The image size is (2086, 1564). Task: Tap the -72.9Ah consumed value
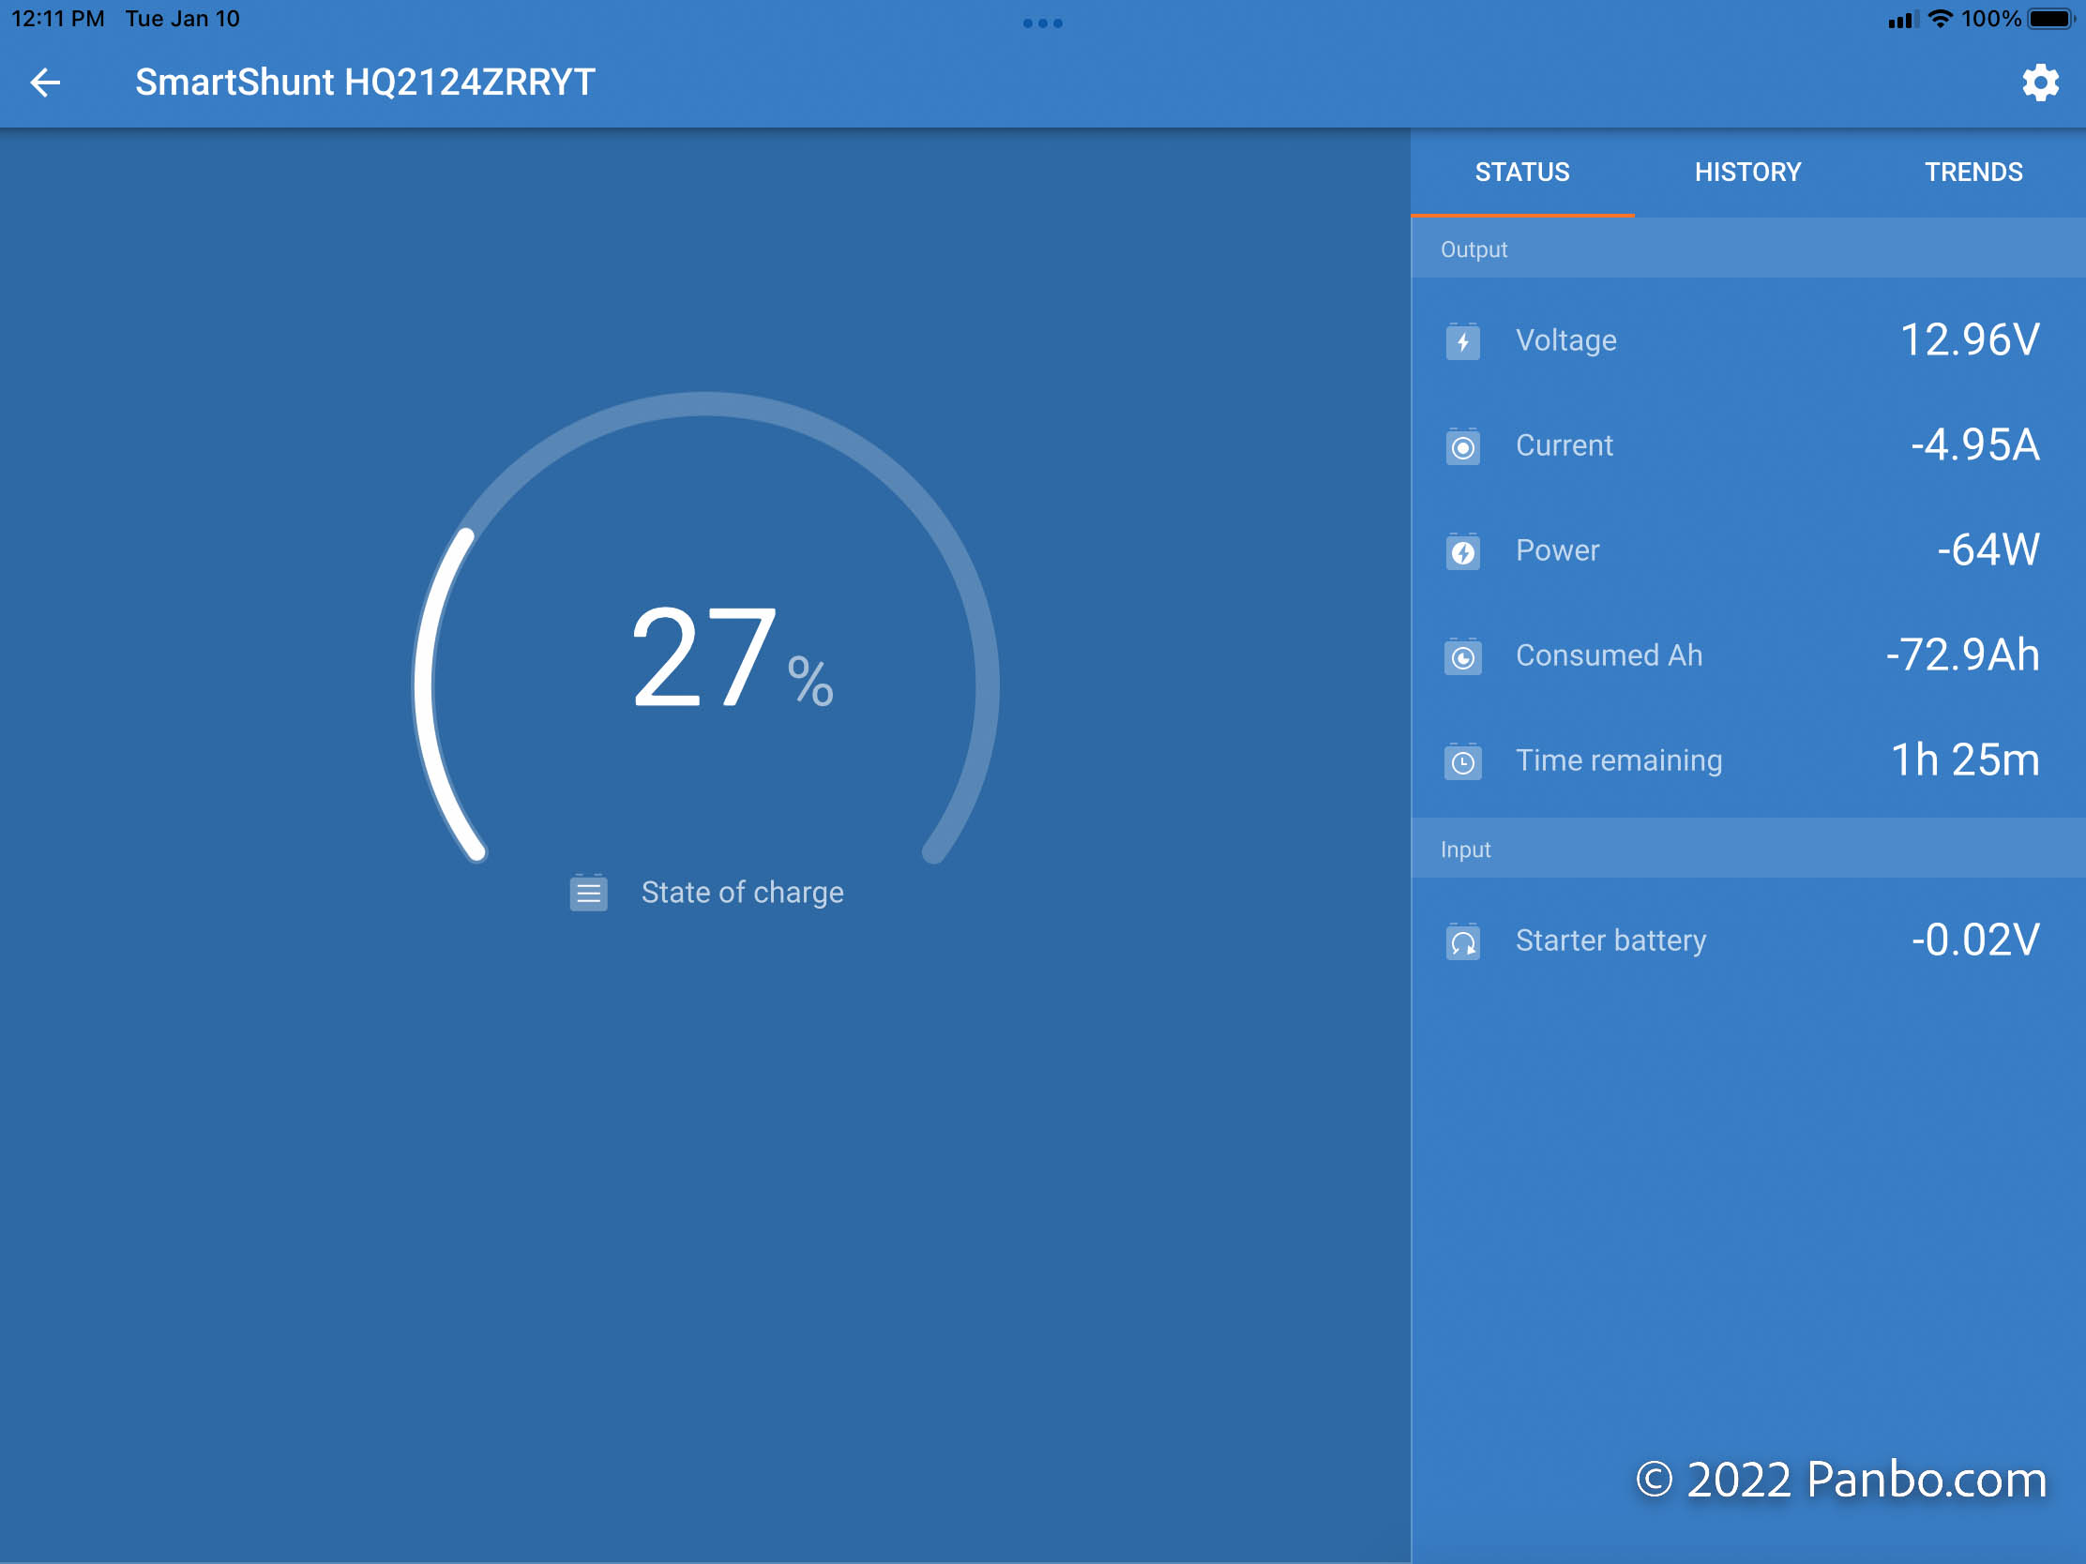(1962, 655)
